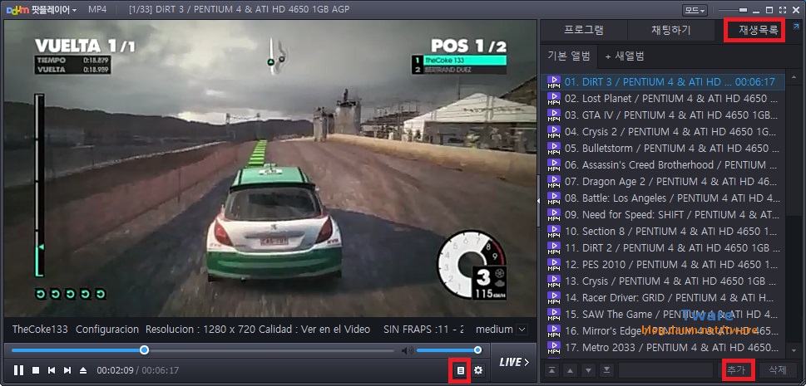Create a new album with + 새앨범
The height and width of the screenshot is (386, 806).
point(625,56)
